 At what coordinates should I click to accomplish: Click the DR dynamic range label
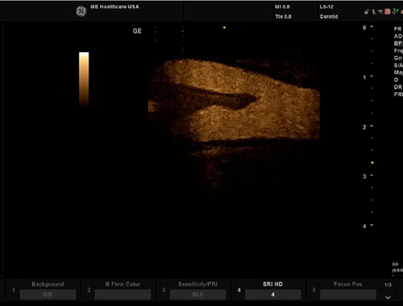click(398, 87)
